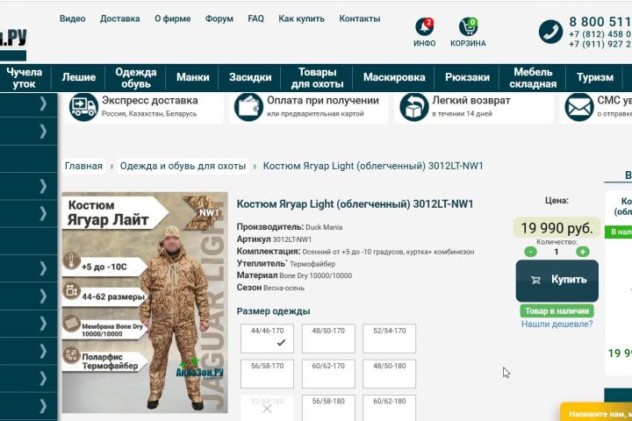Select the unavailable 52/54-180 size
Image resolution: width=632 pixels, height=421 pixels.
click(x=267, y=408)
